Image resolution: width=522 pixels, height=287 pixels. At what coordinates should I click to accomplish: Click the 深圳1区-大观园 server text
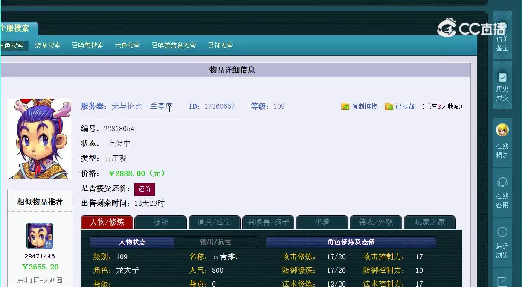click(x=40, y=281)
